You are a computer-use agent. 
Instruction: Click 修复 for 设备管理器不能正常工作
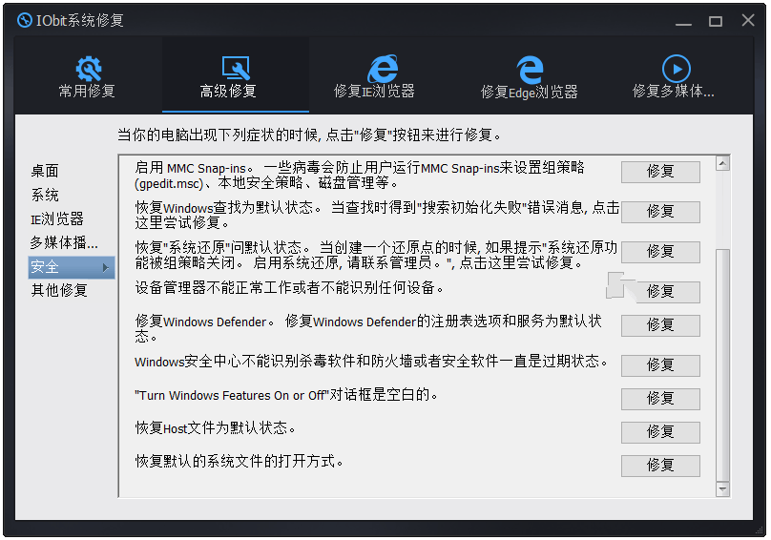click(660, 292)
